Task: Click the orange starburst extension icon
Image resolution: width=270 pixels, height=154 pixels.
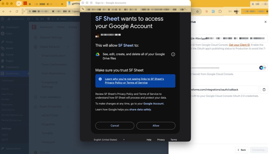Action: 207,11
